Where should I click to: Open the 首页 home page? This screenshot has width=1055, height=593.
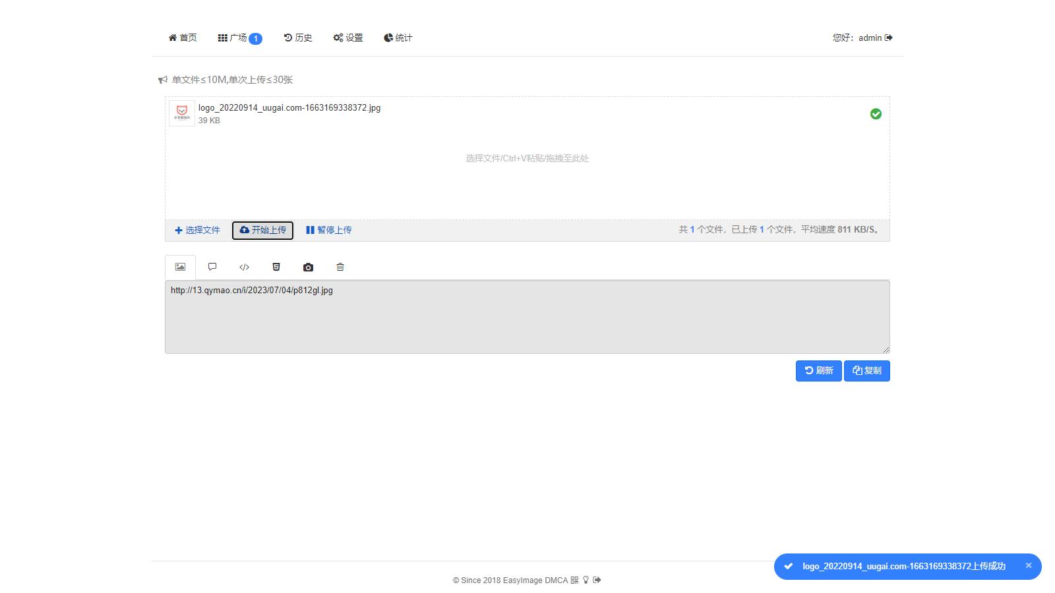(183, 38)
